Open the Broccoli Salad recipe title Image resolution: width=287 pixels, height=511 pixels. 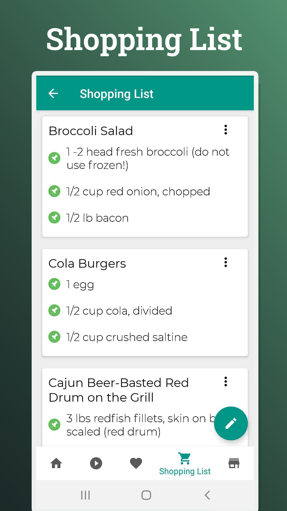tap(91, 131)
